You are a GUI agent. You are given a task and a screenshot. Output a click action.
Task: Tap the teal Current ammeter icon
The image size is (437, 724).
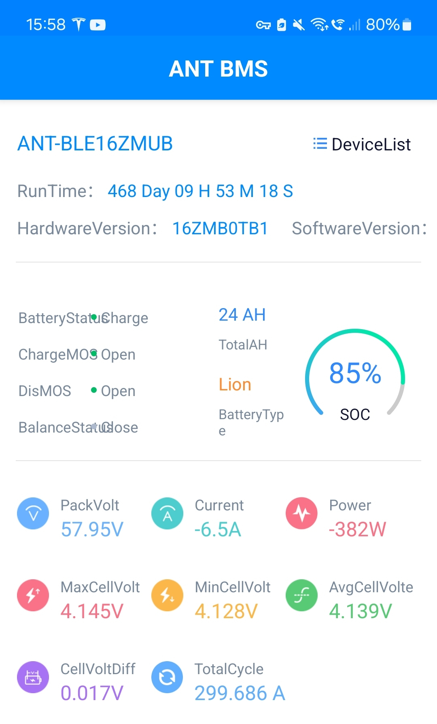pyautogui.click(x=167, y=513)
